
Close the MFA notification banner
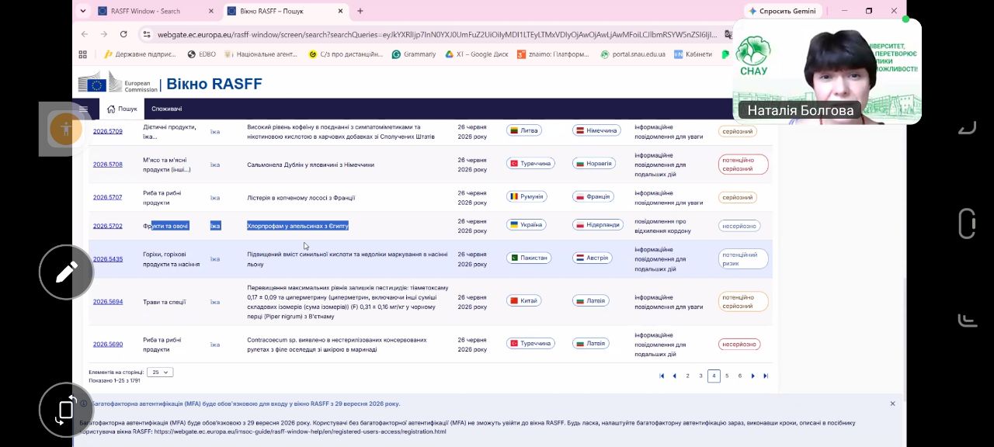pos(892,404)
